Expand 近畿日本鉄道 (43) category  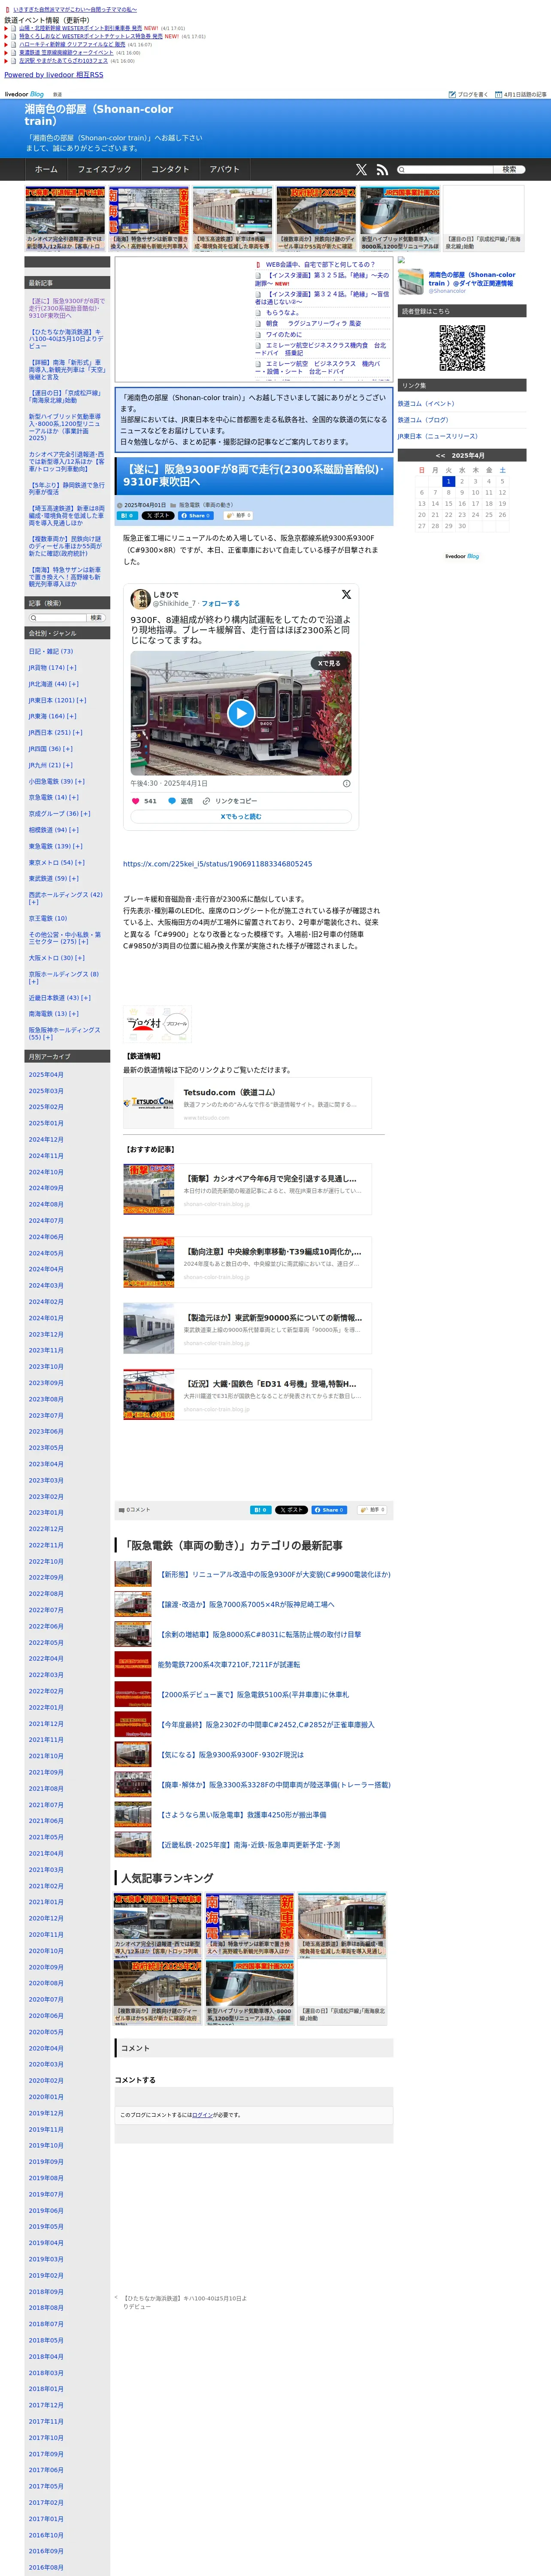85,998
